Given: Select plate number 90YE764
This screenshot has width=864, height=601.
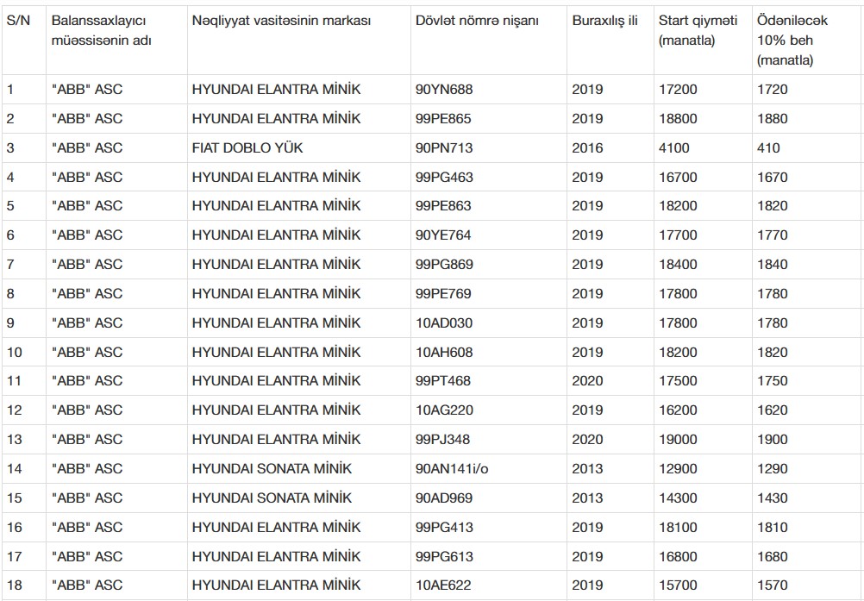Looking at the screenshot, I should (x=443, y=235).
